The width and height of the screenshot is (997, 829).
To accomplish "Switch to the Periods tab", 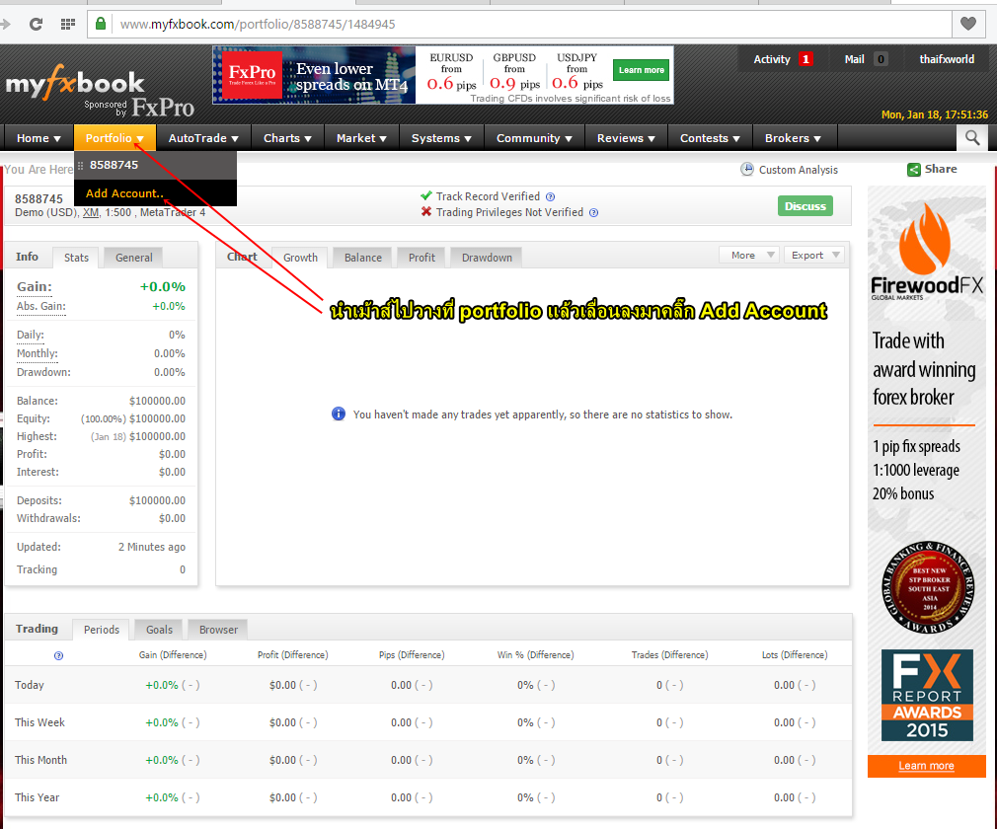I will (x=101, y=630).
